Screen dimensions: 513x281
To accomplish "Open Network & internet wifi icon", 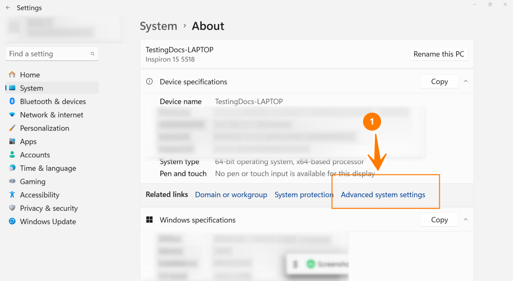I will pyautogui.click(x=12, y=114).
